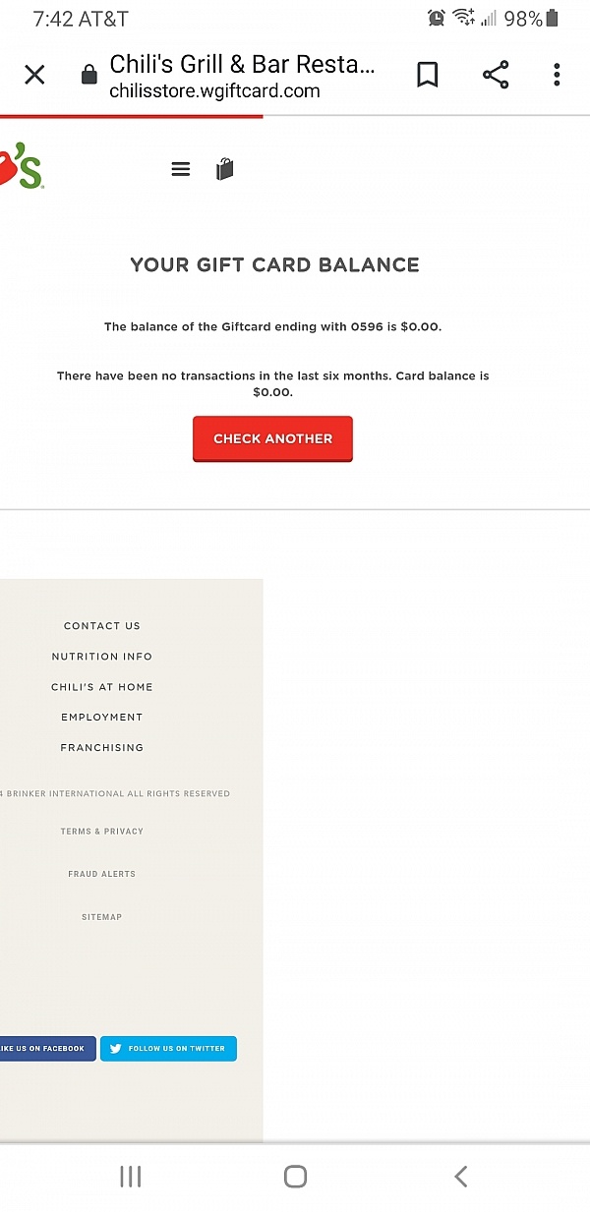590x1212 pixels.
Task: Open the Employment page link
Action: coord(102,718)
